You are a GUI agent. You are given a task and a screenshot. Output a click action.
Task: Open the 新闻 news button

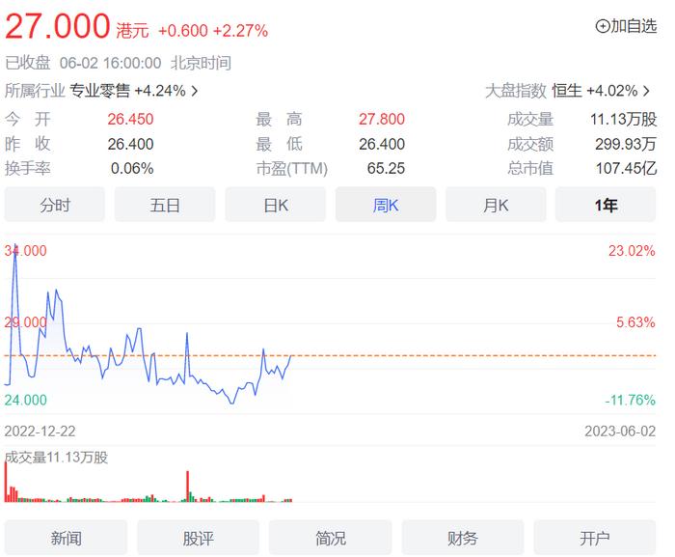point(66,538)
